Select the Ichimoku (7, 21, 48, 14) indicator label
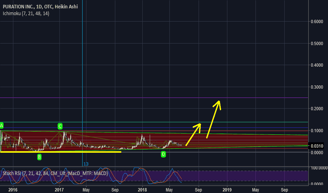 [26, 14]
